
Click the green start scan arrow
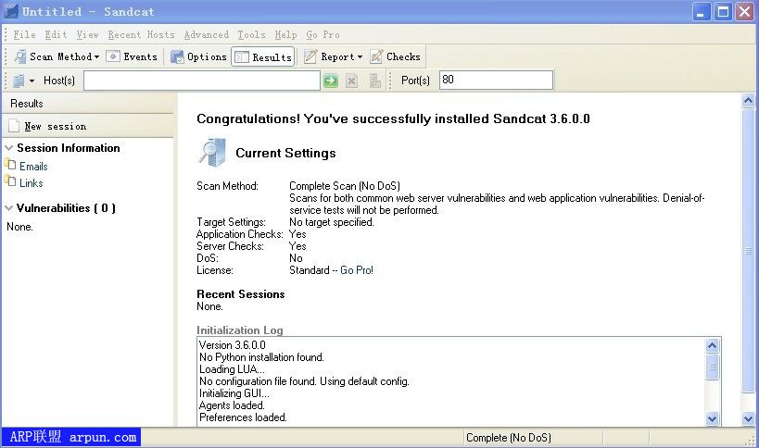point(331,81)
